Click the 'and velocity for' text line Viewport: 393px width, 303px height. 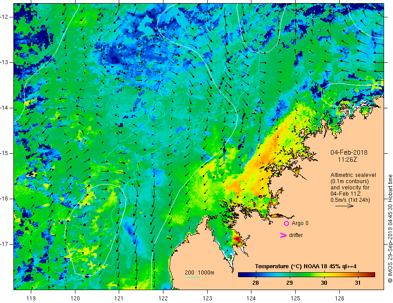click(x=350, y=188)
